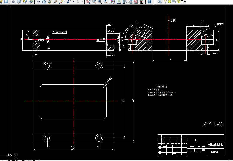The height and width of the screenshot is (161, 233).
Task: Select the Pan hand tool
Action: coord(88,2)
